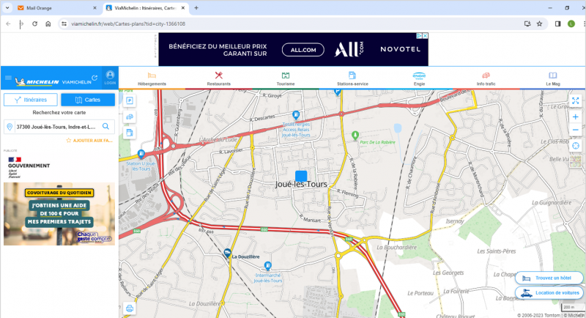
Task: Toggle traffic cars layer on map
Action: click(x=130, y=117)
